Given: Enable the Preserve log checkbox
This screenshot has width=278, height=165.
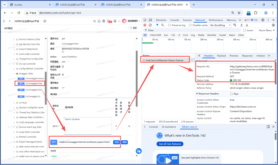Looking at the screenshot, I should coord(170,25).
